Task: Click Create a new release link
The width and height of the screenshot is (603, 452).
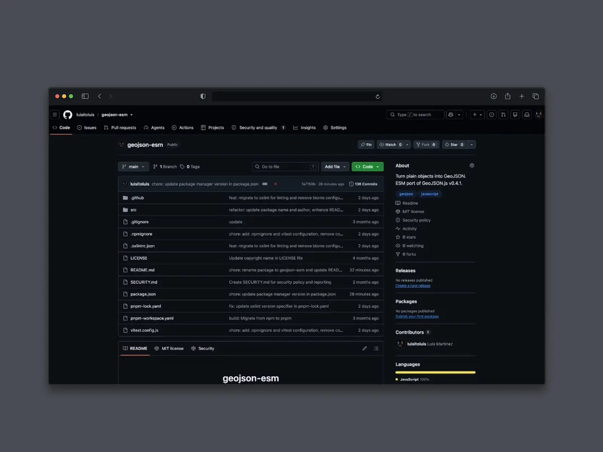Action: (413, 286)
